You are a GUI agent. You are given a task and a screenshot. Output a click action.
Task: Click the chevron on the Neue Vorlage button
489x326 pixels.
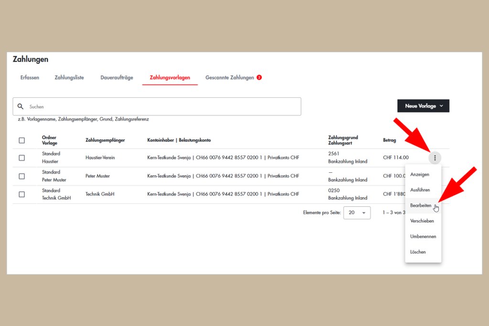pyautogui.click(x=440, y=105)
